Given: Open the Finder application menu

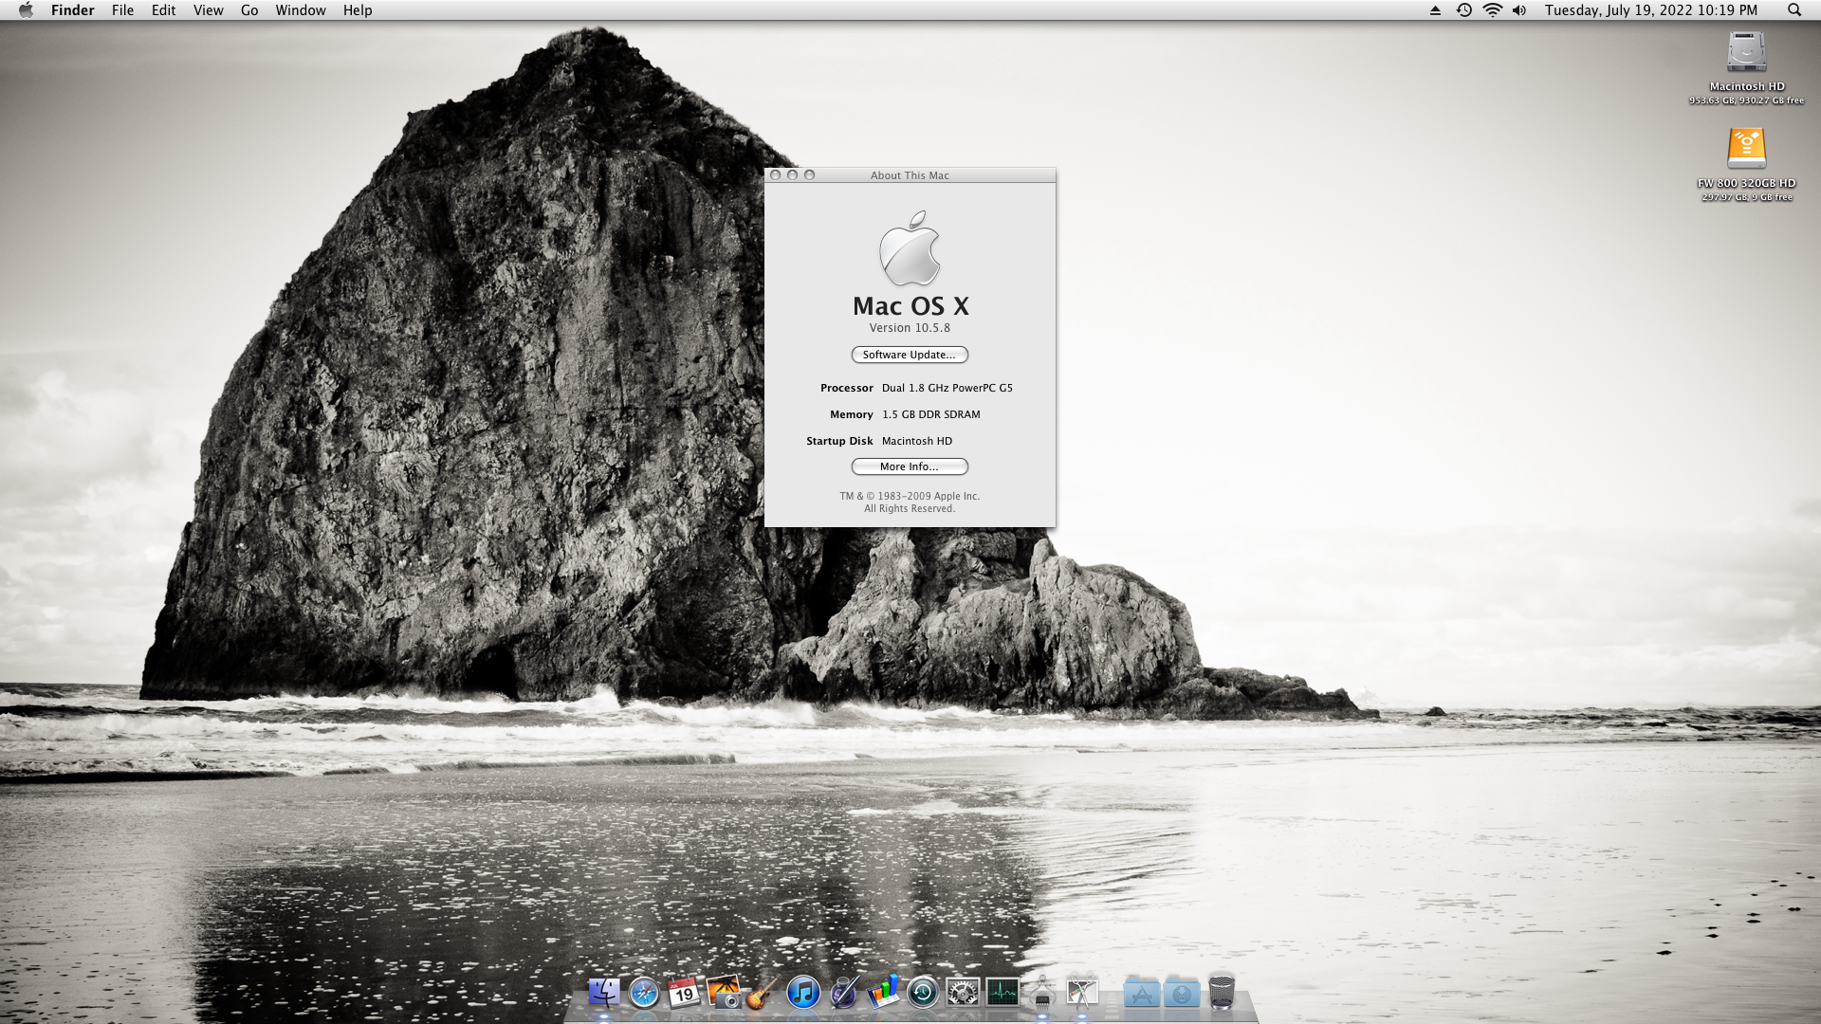Looking at the screenshot, I should pos(72,10).
